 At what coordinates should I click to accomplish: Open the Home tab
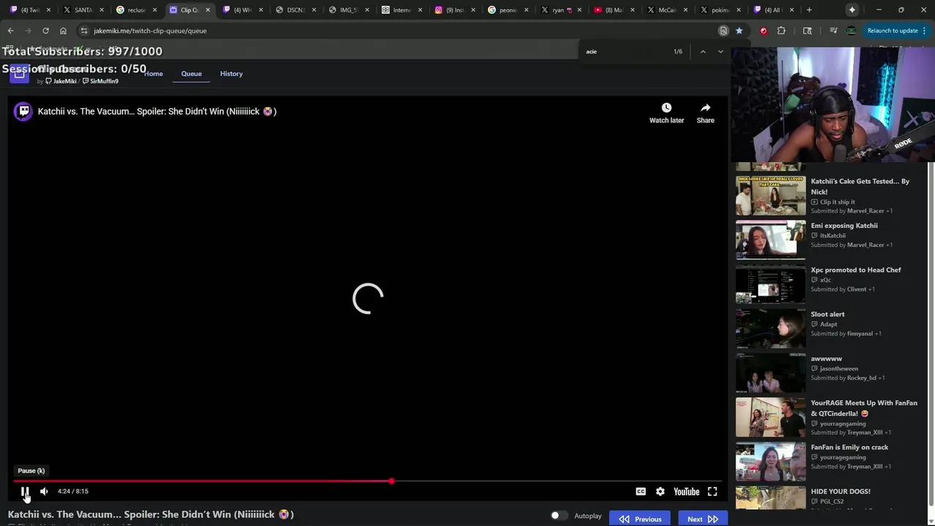click(153, 74)
